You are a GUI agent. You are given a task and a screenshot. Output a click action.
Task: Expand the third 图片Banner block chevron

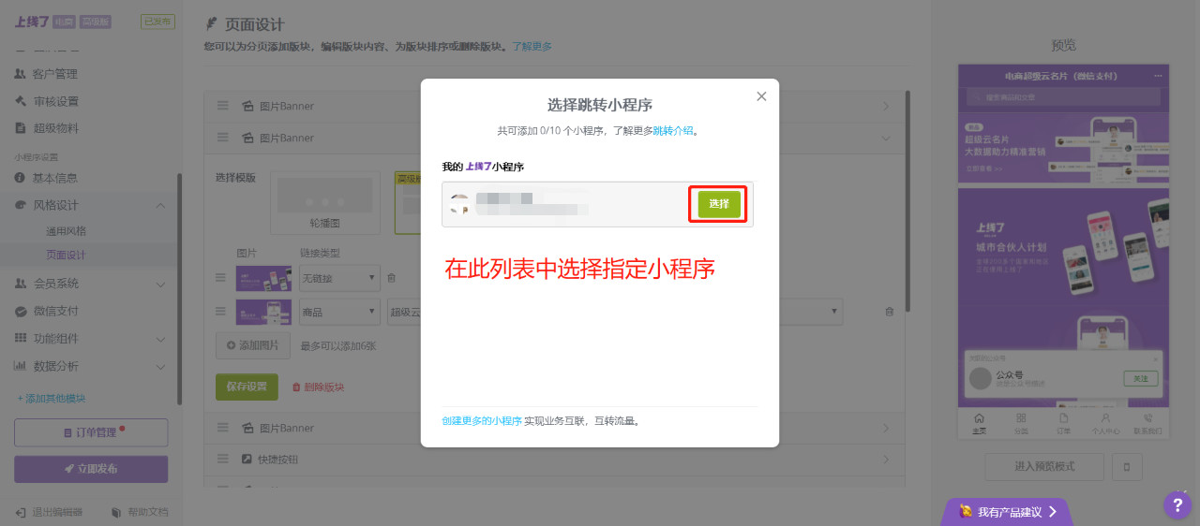[885, 428]
